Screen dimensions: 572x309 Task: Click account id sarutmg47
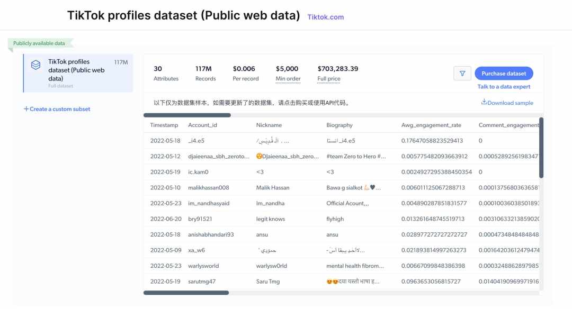pos(202,281)
